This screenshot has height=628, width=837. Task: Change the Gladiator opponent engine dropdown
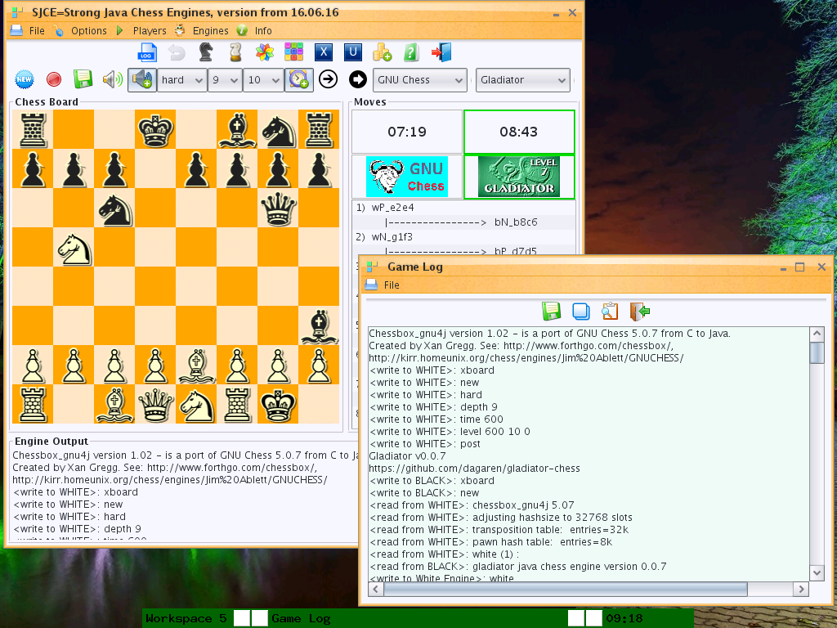point(522,80)
